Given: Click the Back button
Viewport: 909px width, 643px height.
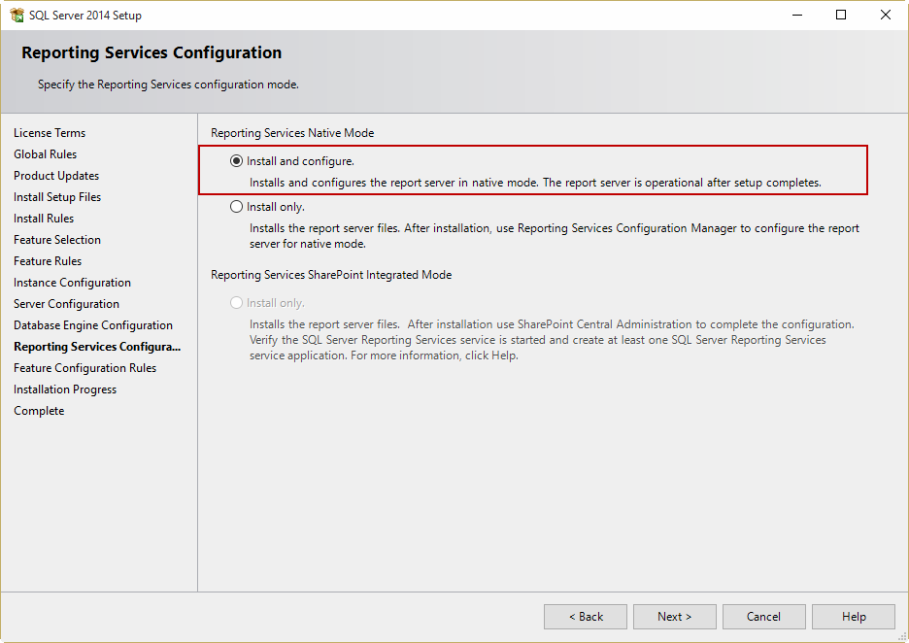Looking at the screenshot, I should coord(585,617).
